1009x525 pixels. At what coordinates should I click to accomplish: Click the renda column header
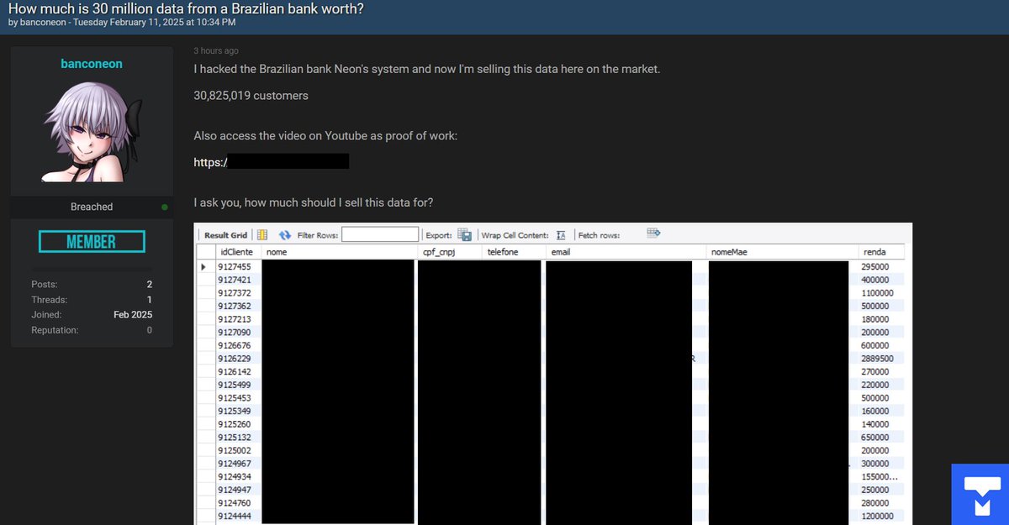882,252
